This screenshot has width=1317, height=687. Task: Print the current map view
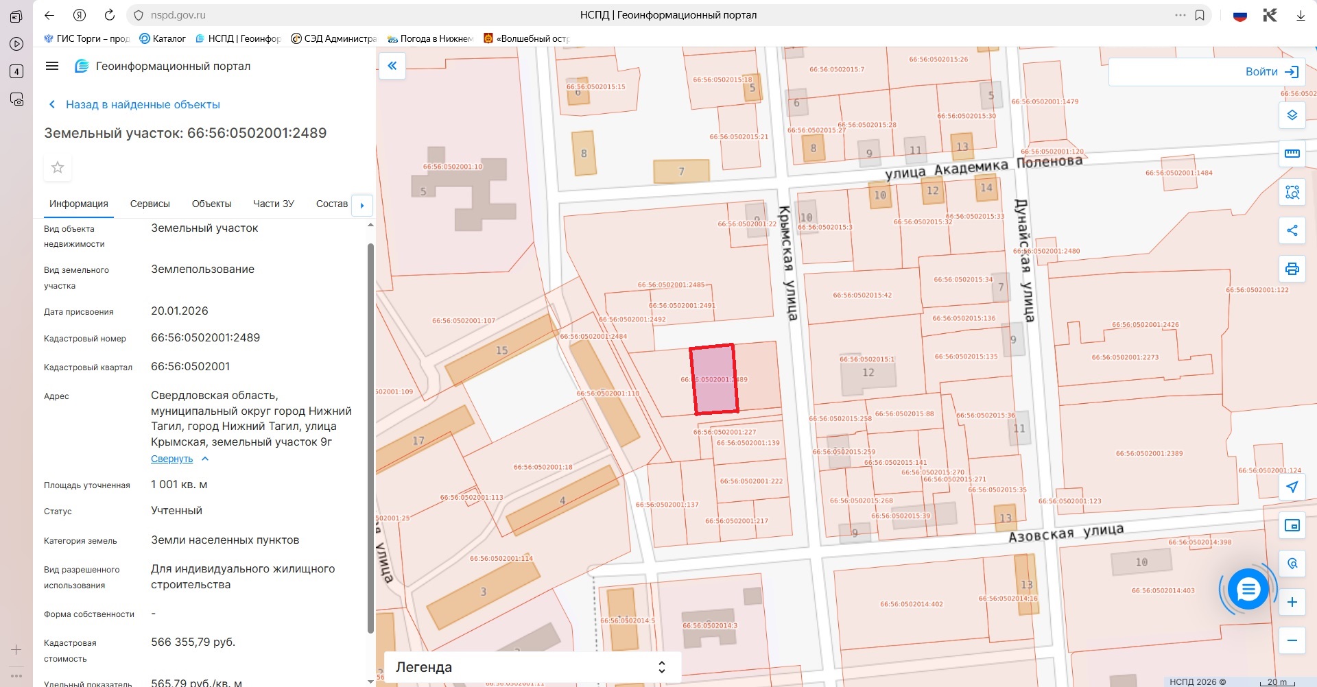point(1292,269)
